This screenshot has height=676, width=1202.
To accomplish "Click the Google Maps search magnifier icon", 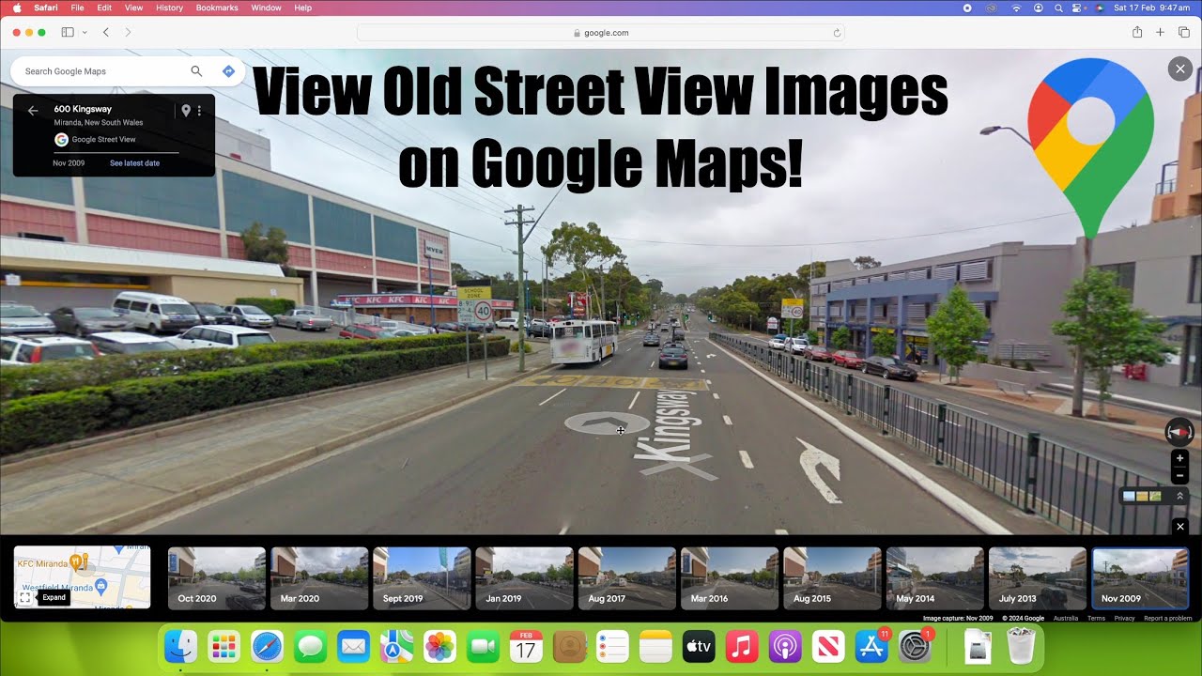I will click(196, 71).
